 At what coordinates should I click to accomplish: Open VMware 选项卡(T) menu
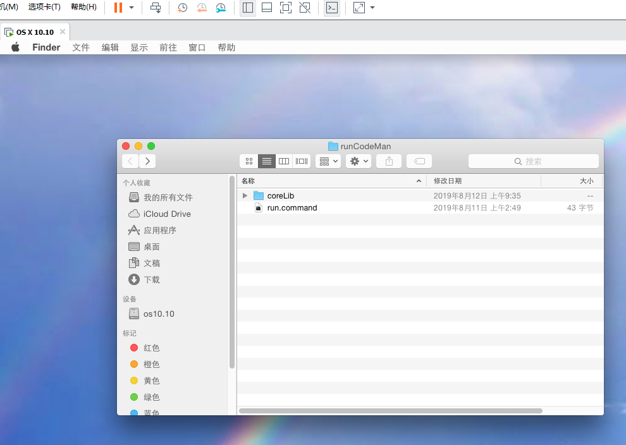(x=44, y=7)
